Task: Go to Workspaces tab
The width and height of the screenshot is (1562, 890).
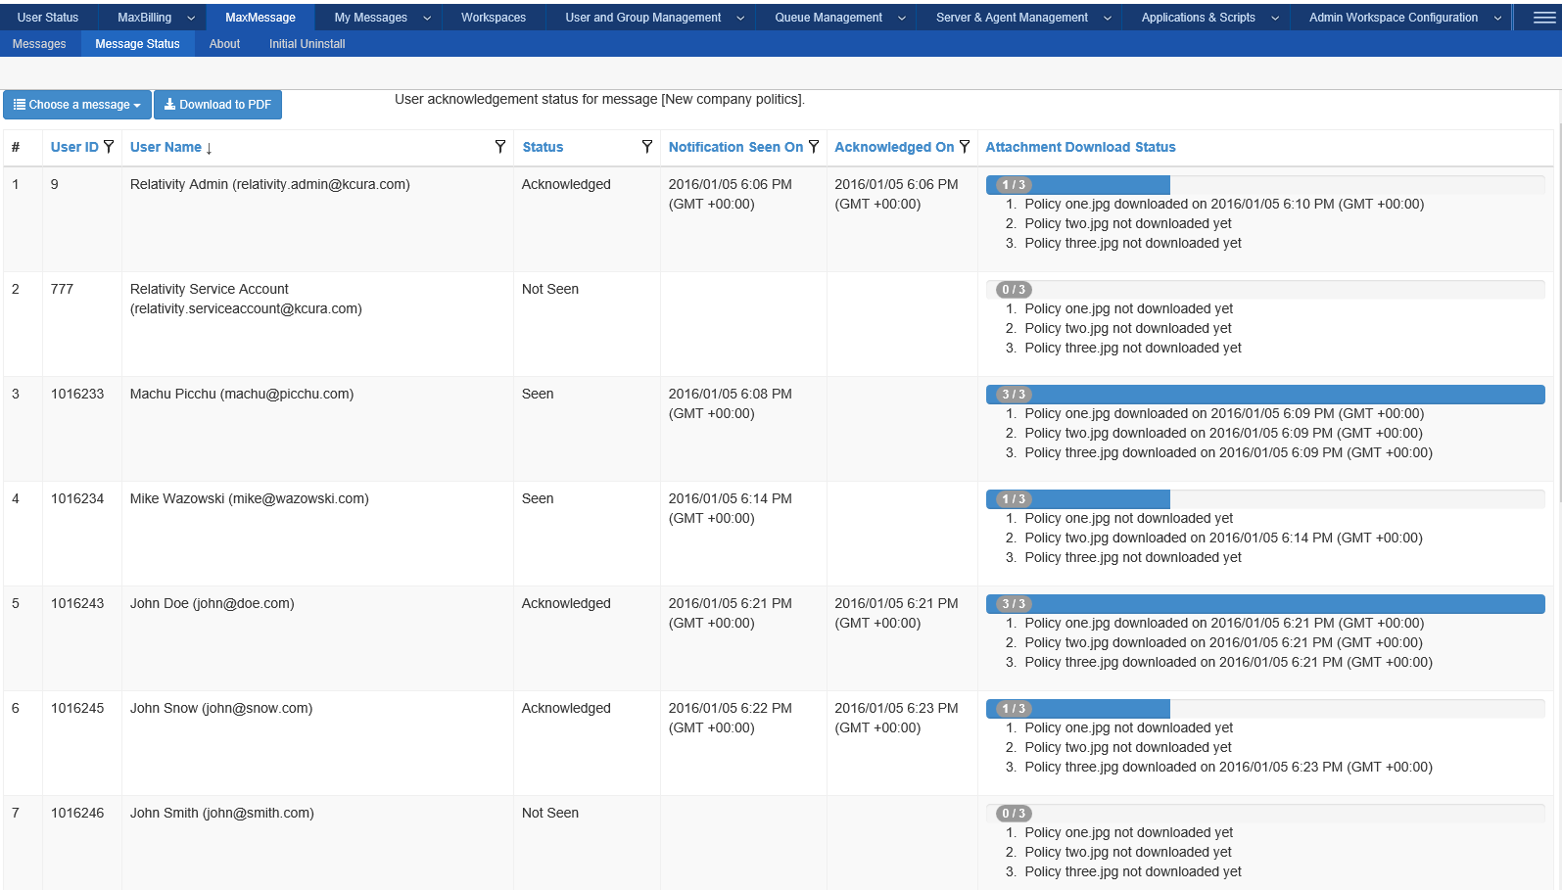Action: pyautogui.click(x=494, y=18)
